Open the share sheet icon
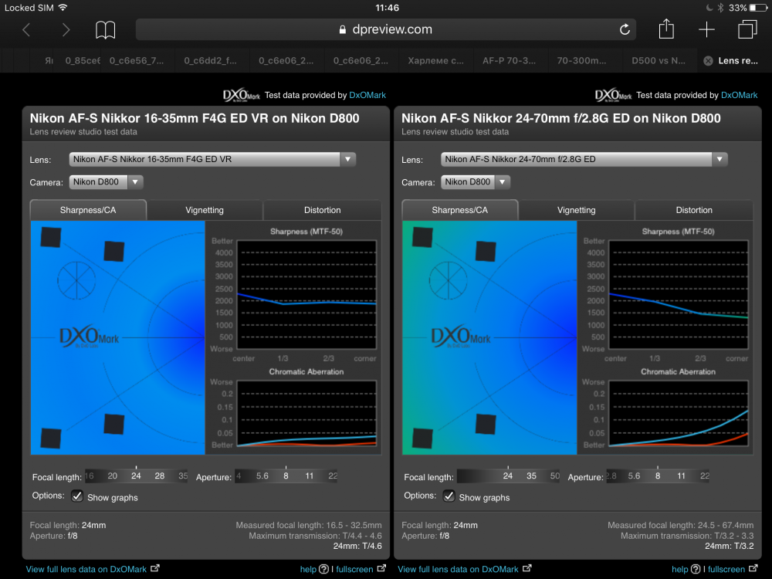The width and height of the screenshot is (772, 579). tap(666, 29)
